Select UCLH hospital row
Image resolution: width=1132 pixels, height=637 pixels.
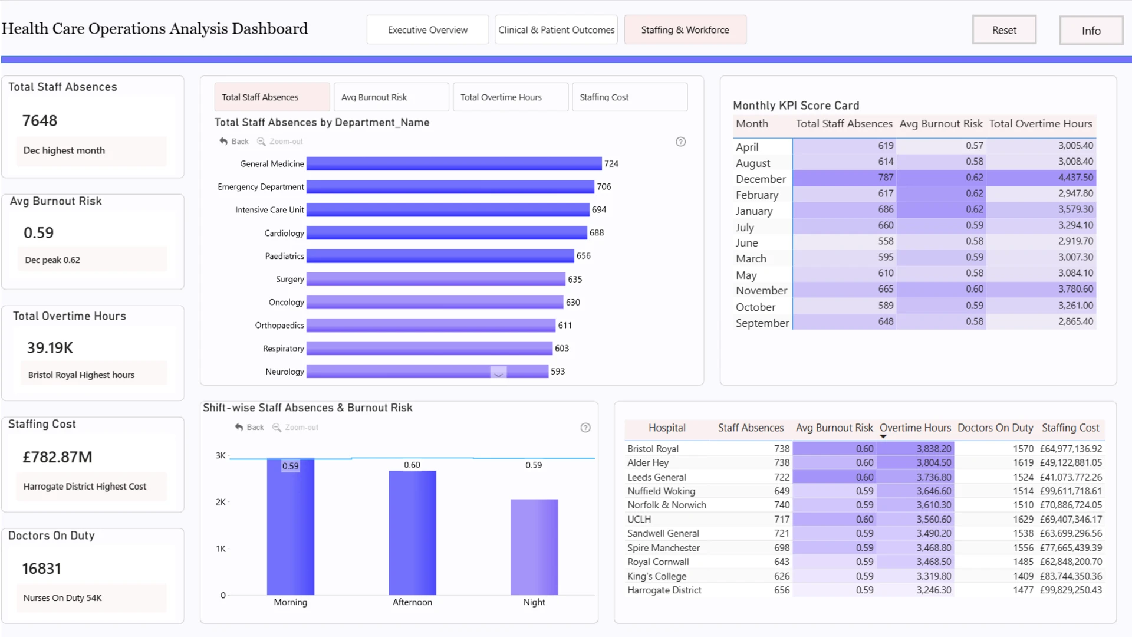pyautogui.click(x=864, y=520)
